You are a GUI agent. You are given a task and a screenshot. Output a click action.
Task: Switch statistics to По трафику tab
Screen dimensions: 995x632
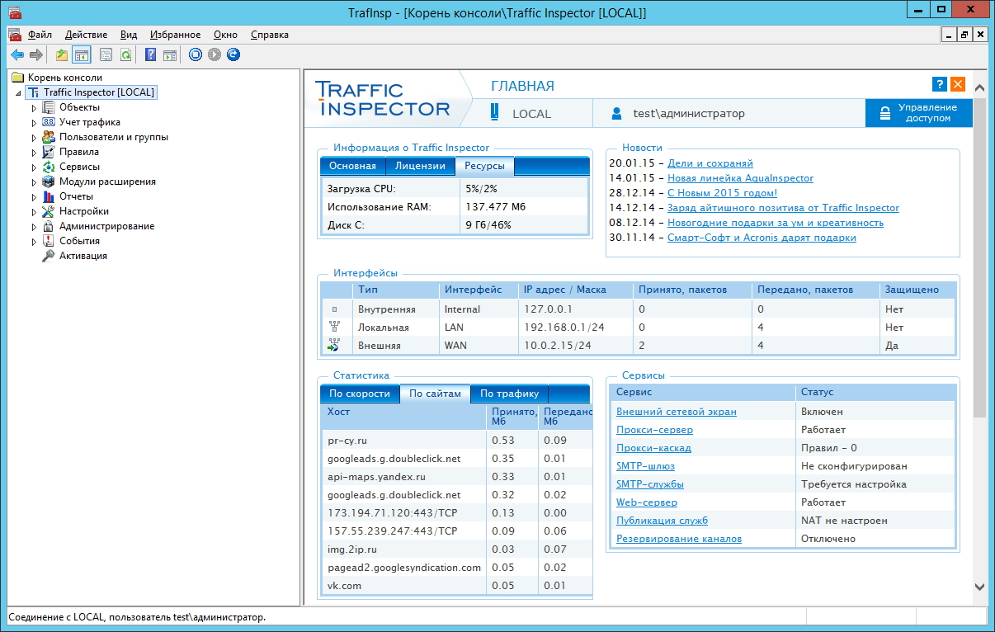coord(509,394)
